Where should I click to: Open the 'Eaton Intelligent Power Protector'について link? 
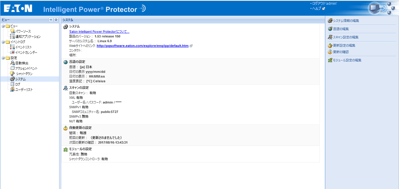coord(99,32)
